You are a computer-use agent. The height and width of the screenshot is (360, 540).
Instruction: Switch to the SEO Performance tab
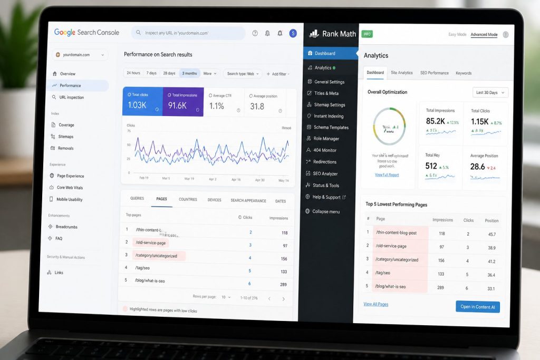coord(435,73)
